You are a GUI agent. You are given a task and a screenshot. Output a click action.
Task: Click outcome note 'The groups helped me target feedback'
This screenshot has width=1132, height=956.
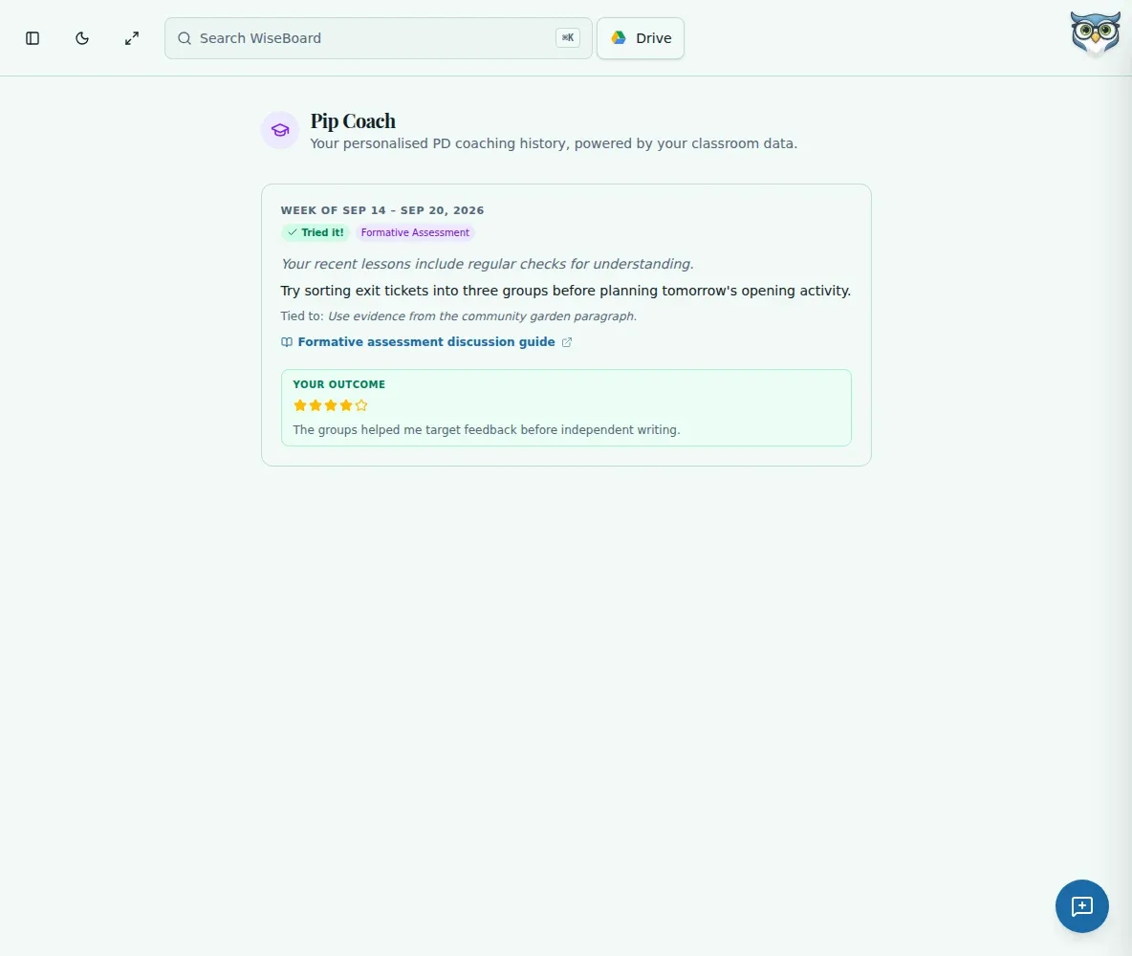[405, 429]
